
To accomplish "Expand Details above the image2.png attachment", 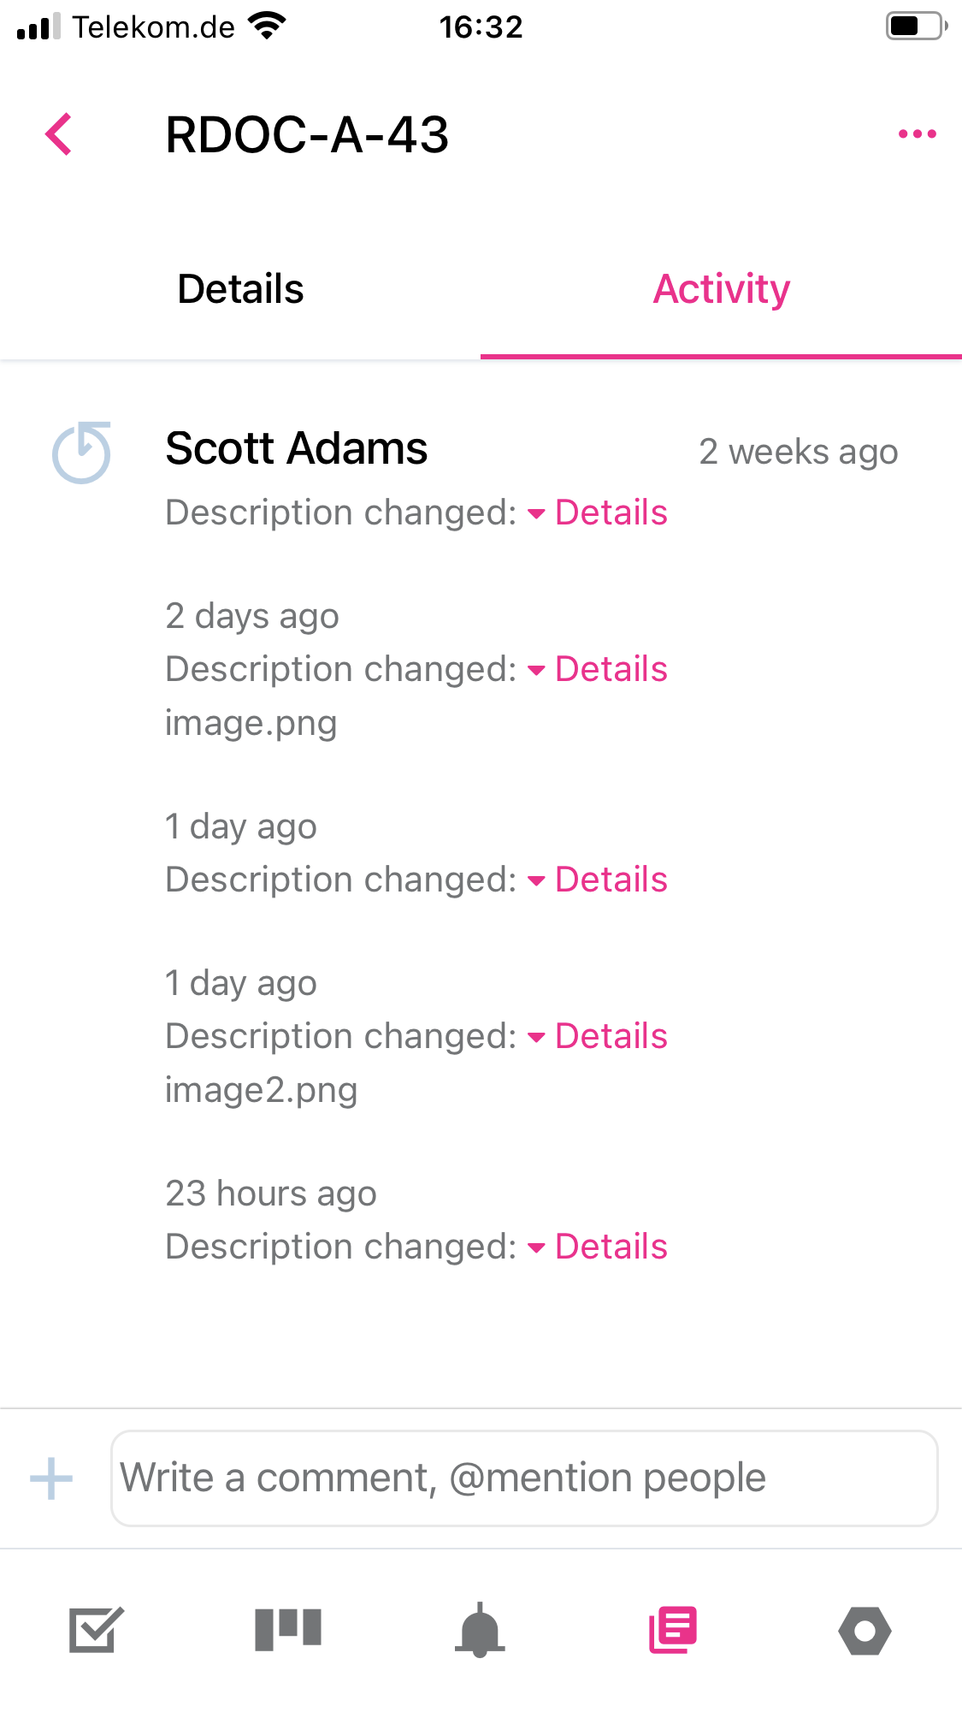I will [611, 1036].
